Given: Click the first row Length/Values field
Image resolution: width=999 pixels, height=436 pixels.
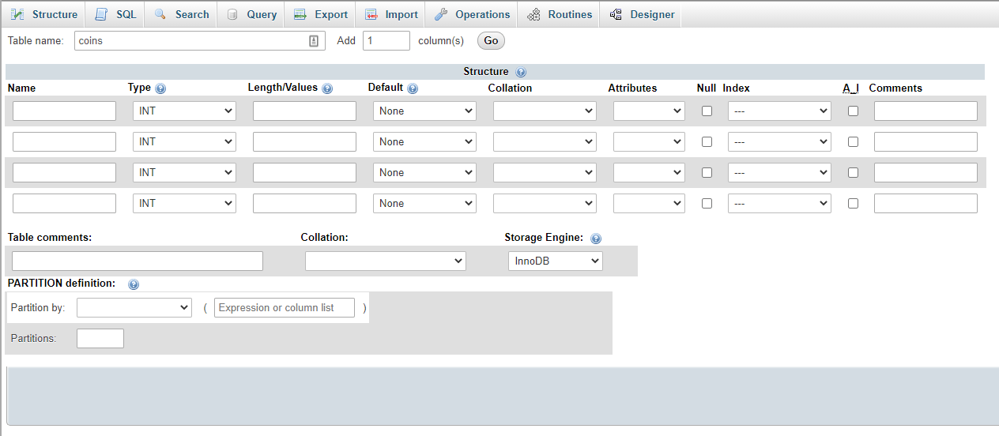Looking at the screenshot, I should pos(304,111).
